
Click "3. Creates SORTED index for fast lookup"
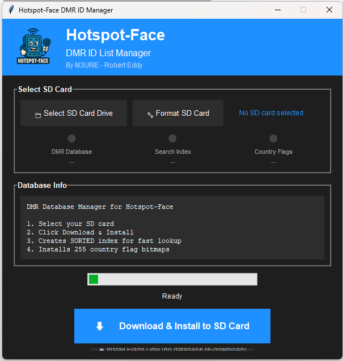click(104, 241)
